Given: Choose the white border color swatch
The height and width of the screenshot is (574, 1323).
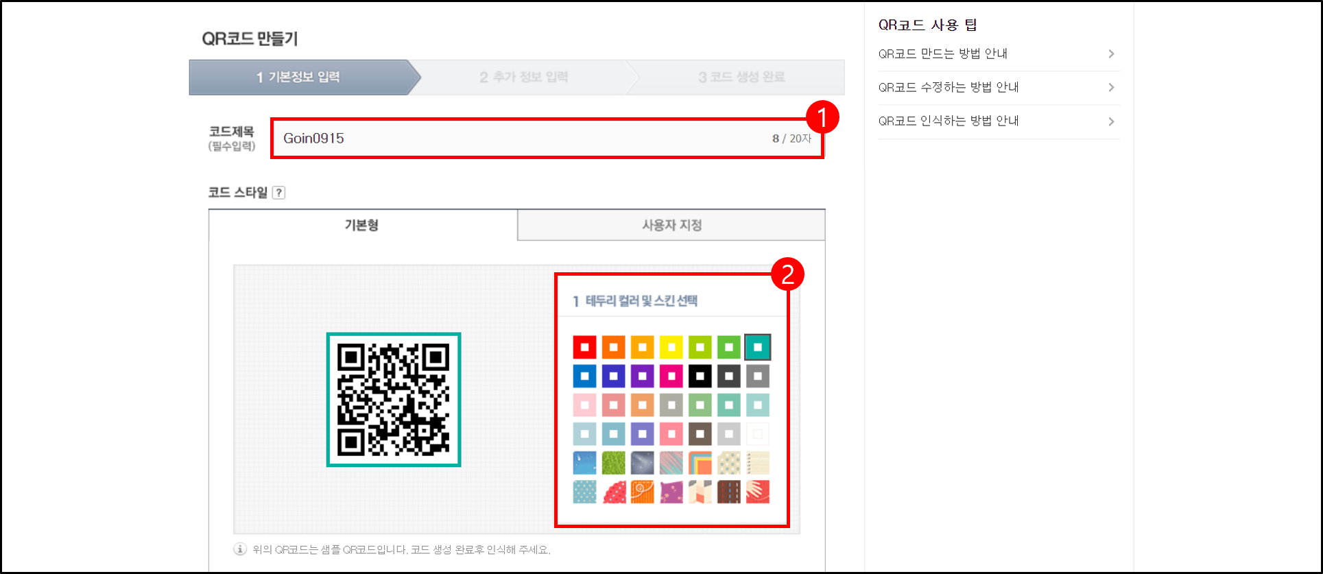Looking at the screenshot, I should 758,433.
